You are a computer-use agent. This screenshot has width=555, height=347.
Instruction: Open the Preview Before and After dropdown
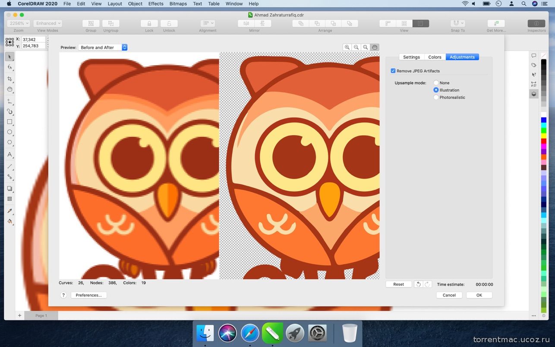click(103, 47)
